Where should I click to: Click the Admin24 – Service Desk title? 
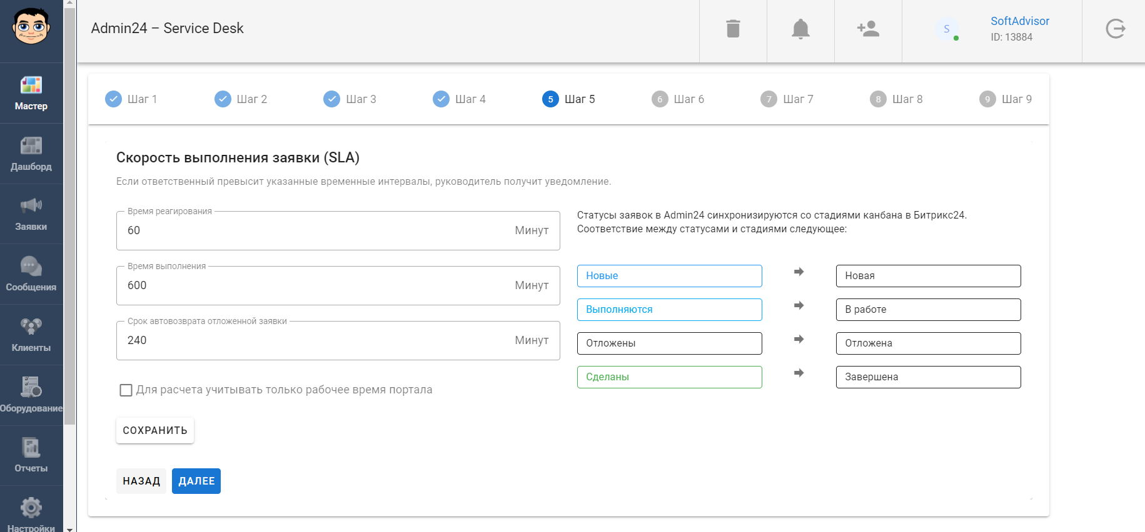[167, 29]
